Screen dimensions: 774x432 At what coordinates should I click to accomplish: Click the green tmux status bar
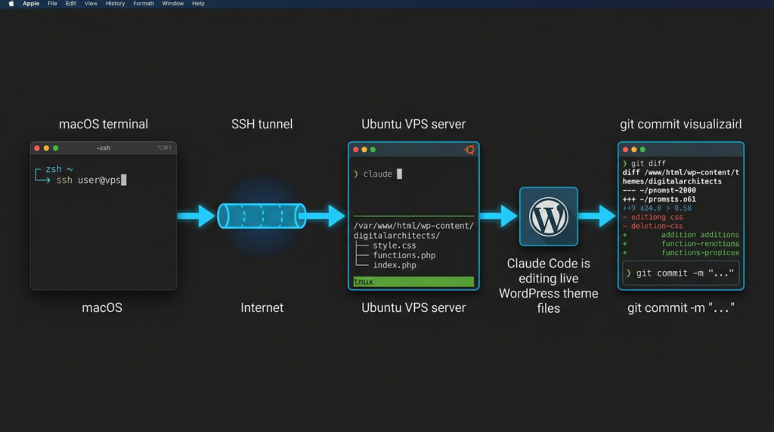pos(413,282)
